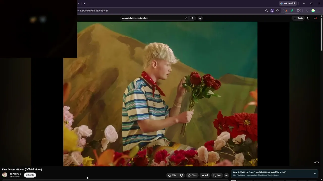Click the 'Mix - Post Malone' playlist subtitle
Screen dimensions: 323x181
pyautogui.click(x=256, y=175)
